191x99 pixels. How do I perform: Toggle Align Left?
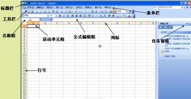tap(73, 16)
